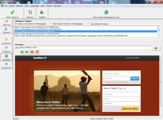Open the Language English dropdown on Twitter
The image size is (163, 120).
[x=133, y=58]
